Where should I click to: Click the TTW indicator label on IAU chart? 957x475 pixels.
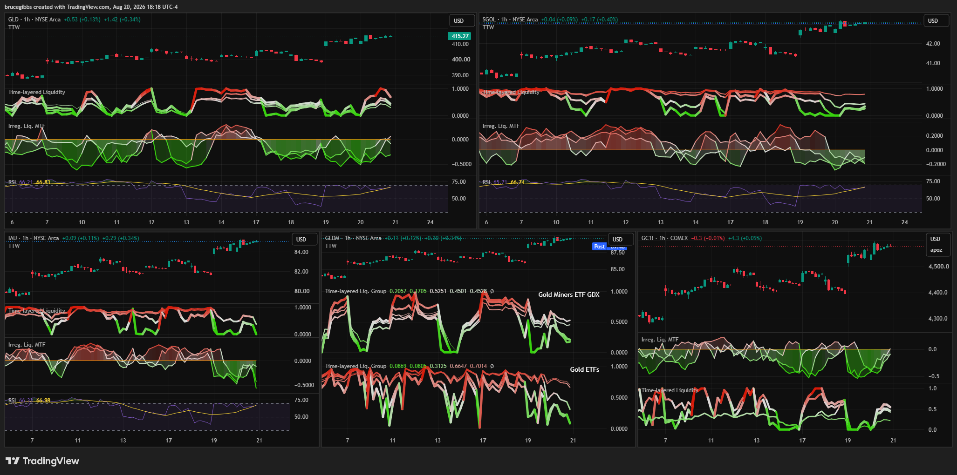14,246
